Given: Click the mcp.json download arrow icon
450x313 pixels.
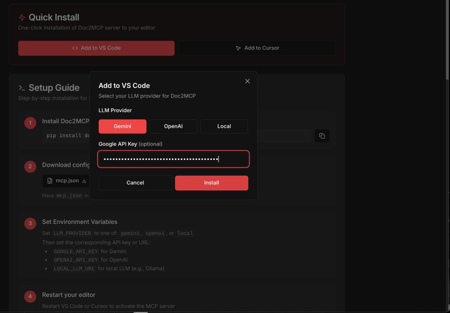Looking at the screenshot, I should [x=84, y=181].
